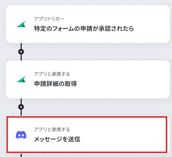Click the connector line just above the Discord card

21,113
